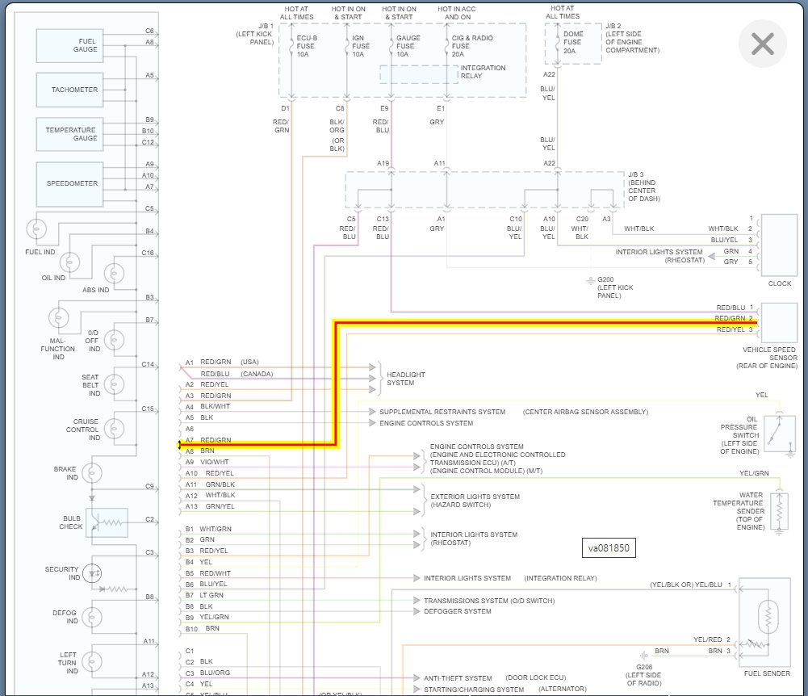Click the 'DEFOGGER SYSTEM' label
The image size is (808, 696).
(x=458, y=611)
